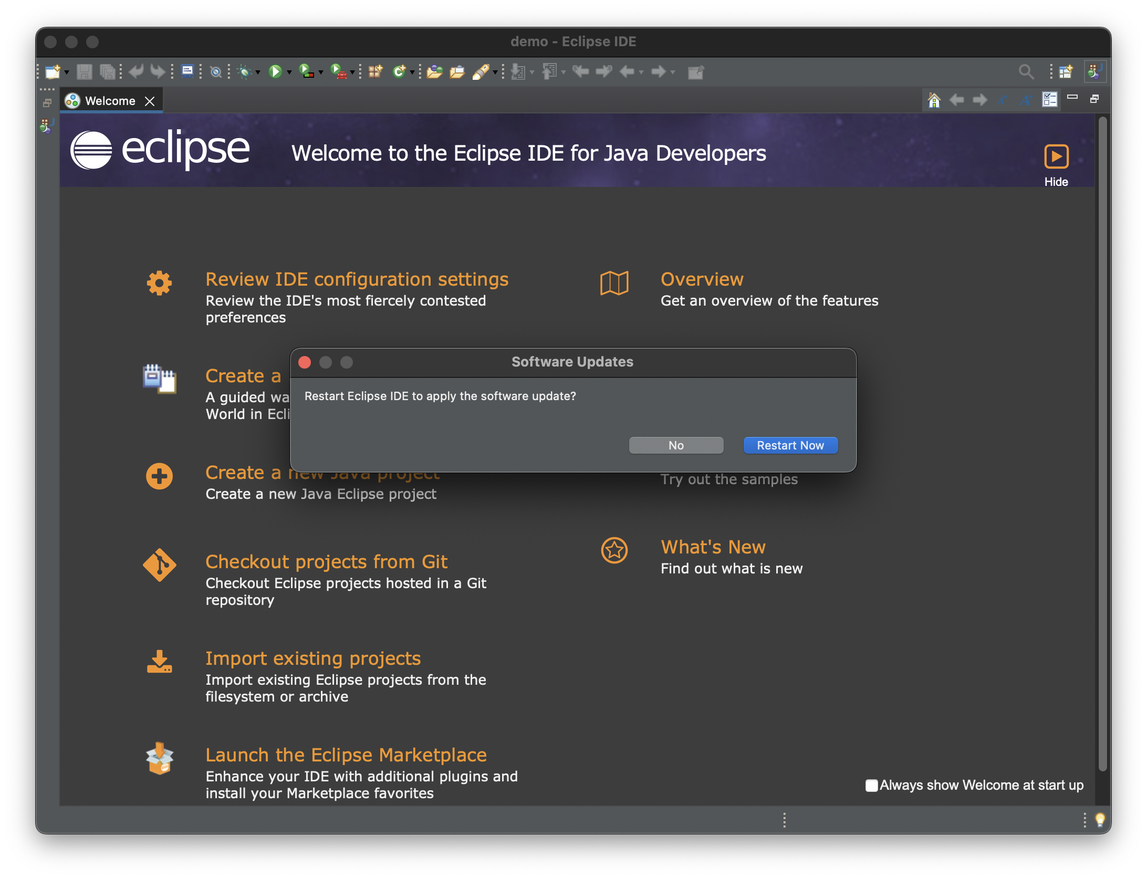Expand the Run button dropdown arrow
The height and width of the screenshot is (878, 1147).
[289, 72]
